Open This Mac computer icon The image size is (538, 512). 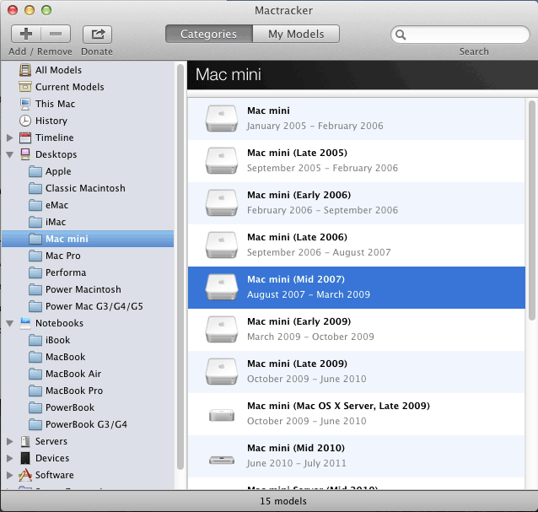click(25, 104)
